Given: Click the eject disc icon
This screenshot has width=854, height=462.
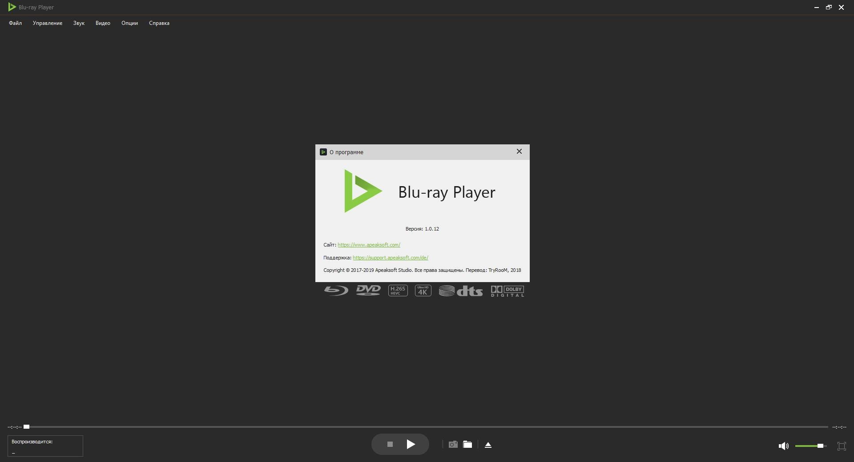Looking at the screenshot, I should pyautogui.click(x=488, y=445).
